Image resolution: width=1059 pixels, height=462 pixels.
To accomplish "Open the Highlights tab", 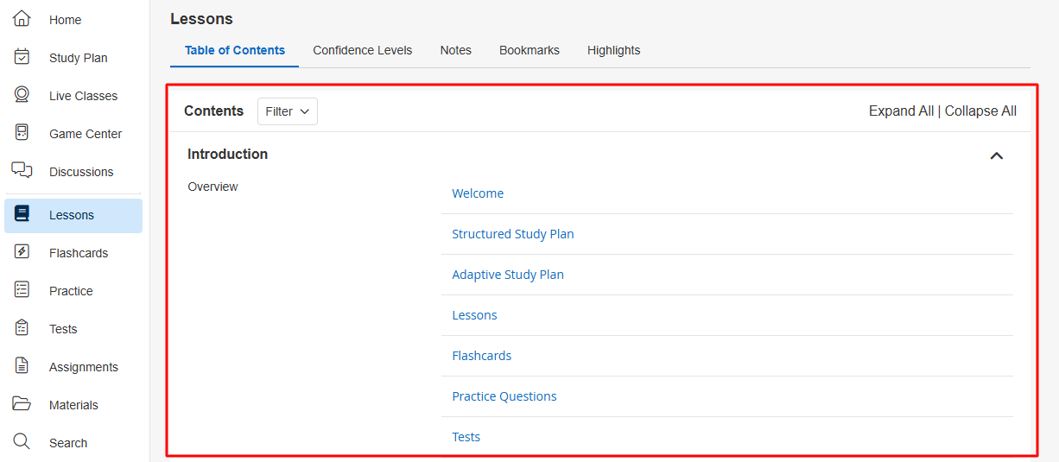I will coord(614,50).
